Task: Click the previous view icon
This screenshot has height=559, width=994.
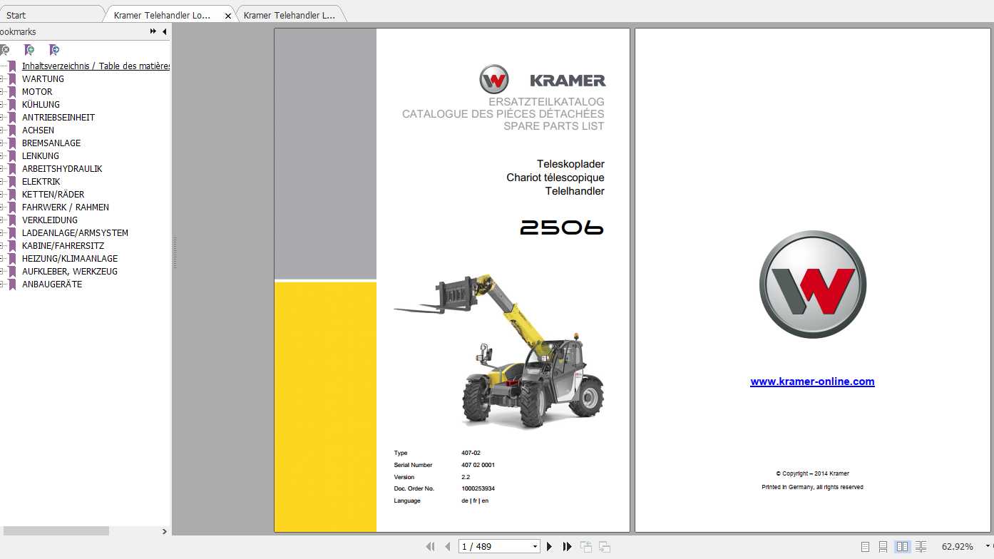Action: [x=586, y=547]
